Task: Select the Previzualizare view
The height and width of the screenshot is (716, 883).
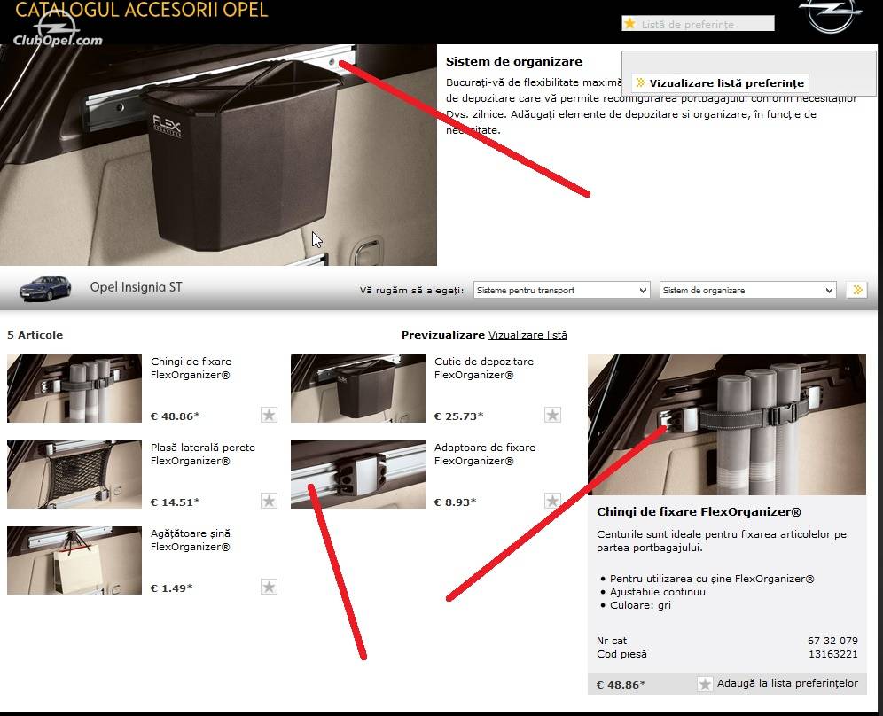Action: (442, 335)
